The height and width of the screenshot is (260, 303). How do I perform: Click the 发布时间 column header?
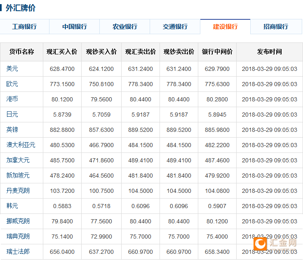coord(269,52)
